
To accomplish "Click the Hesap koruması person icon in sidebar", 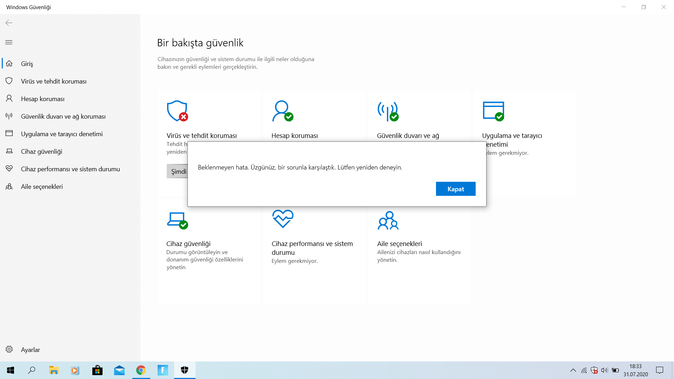I will tap(9, 99).
